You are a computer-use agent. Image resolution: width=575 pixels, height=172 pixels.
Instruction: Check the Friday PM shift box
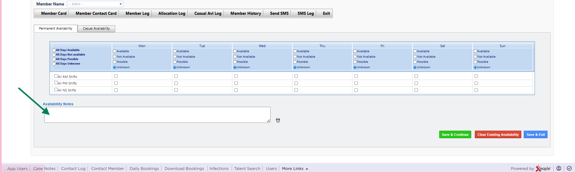click(356, 83)
